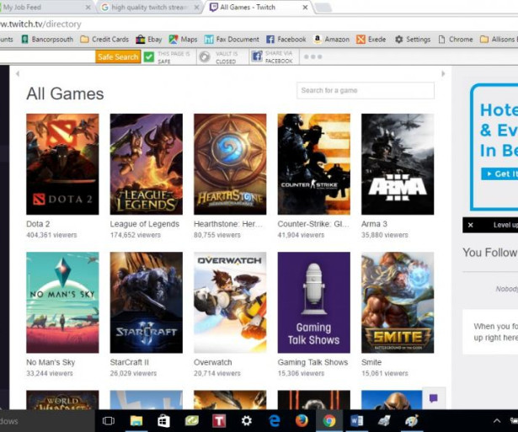The image size is (518, 432).
Task: Open Microsoft Word from taskbar
Action: coord(356,421)
